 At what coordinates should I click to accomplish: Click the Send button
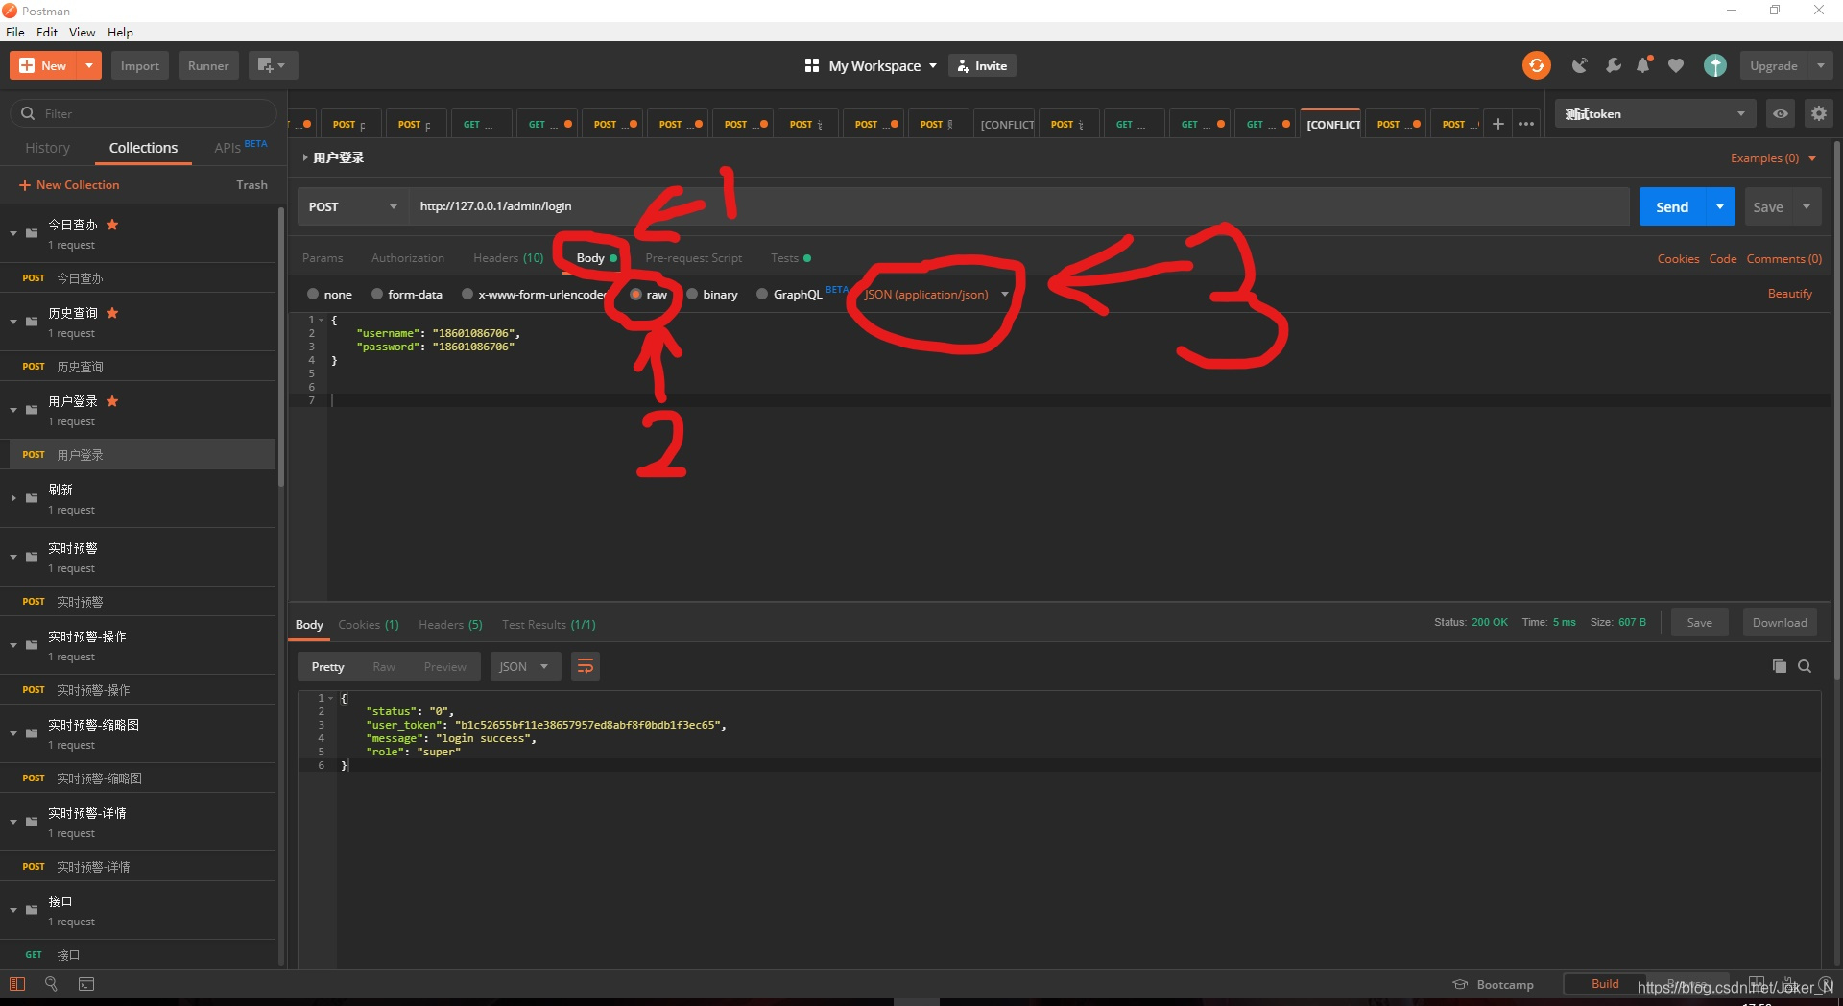click(1673, 206)
